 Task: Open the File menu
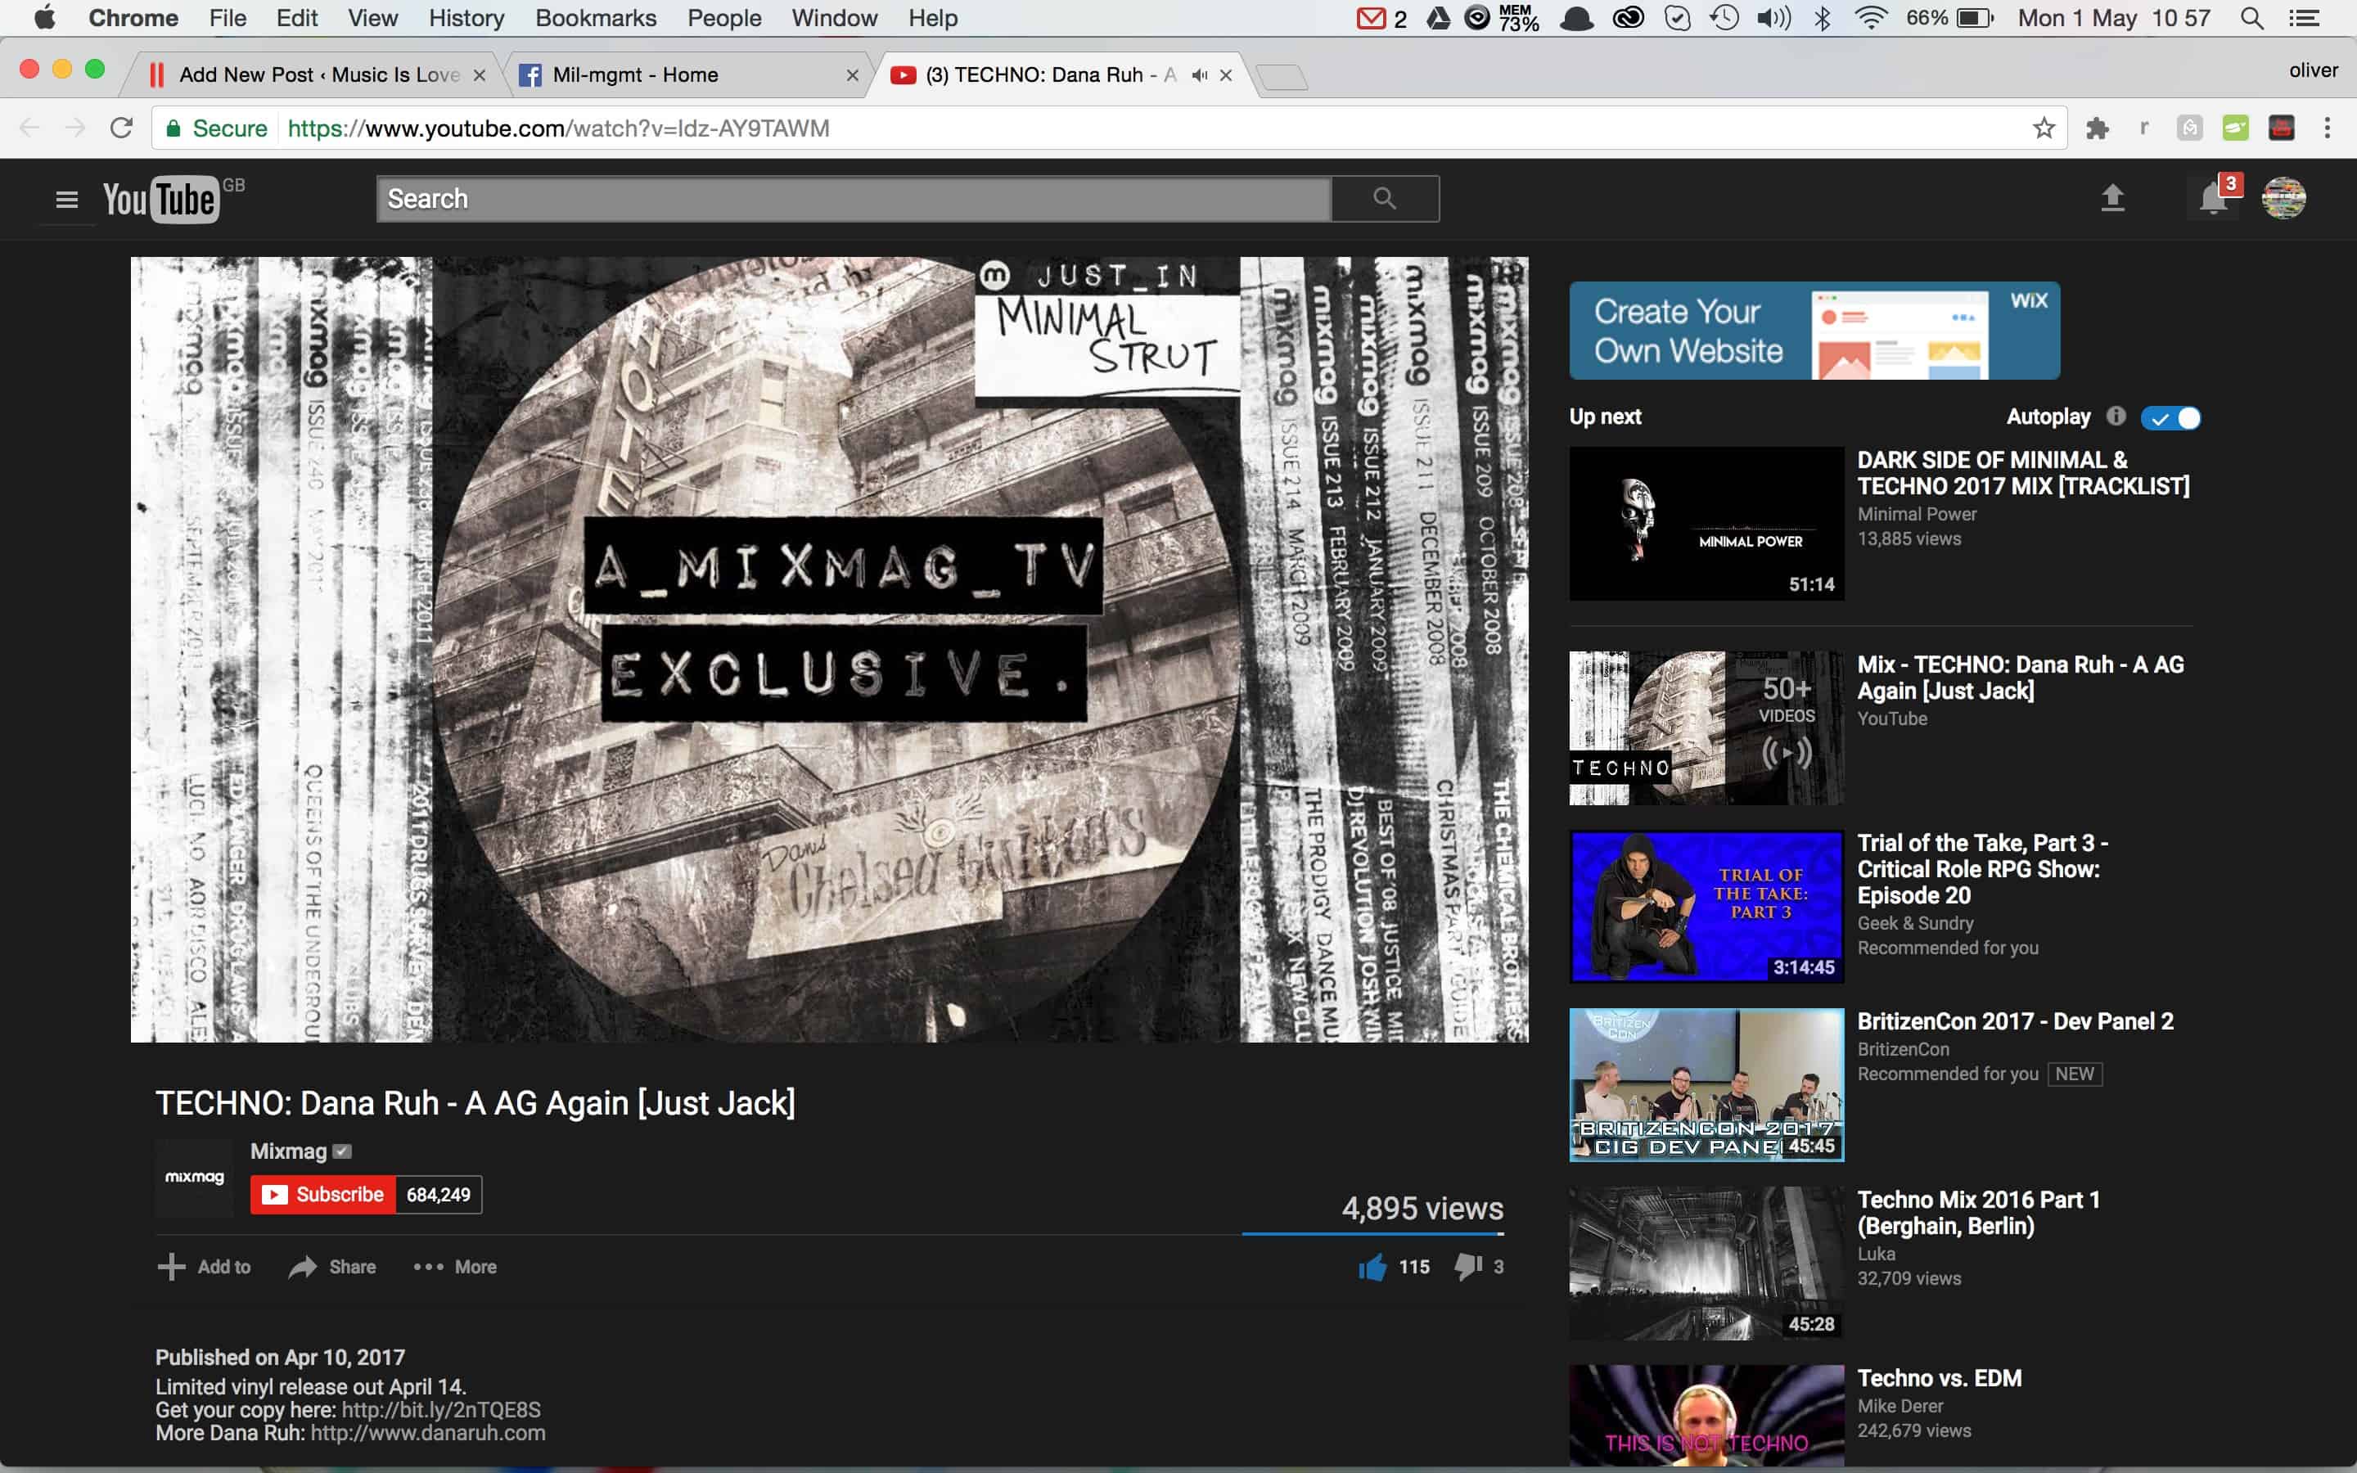click(227, 19)
